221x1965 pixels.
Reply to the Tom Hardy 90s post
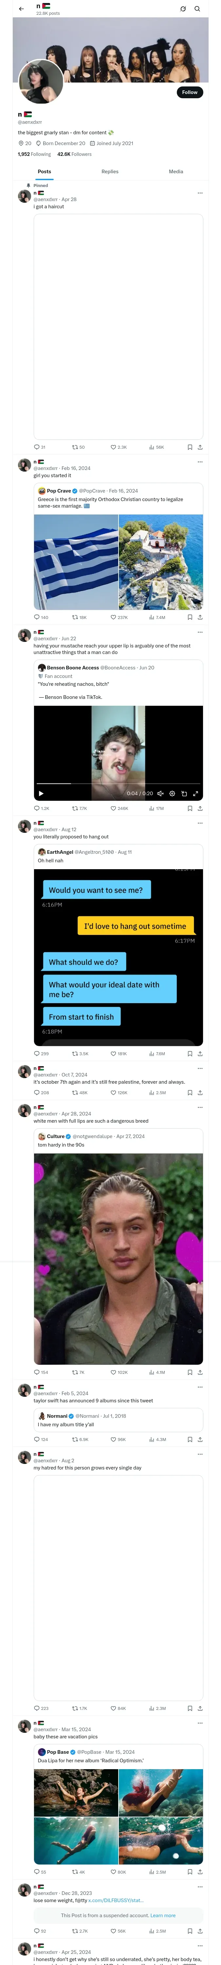point(37,1372)
